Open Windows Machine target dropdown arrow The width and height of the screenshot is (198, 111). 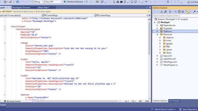click(84, 2)
